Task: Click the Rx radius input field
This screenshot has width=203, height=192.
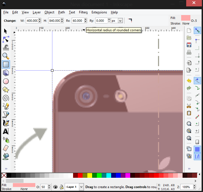Action: (78, 21)
